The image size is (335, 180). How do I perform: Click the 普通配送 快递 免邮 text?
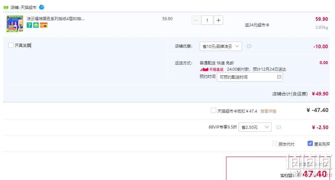217,63
